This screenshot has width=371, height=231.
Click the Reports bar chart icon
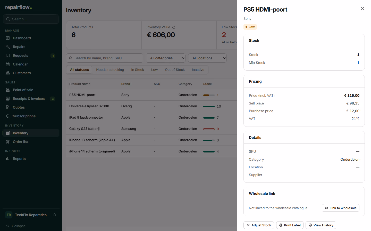tap(8, 159)
